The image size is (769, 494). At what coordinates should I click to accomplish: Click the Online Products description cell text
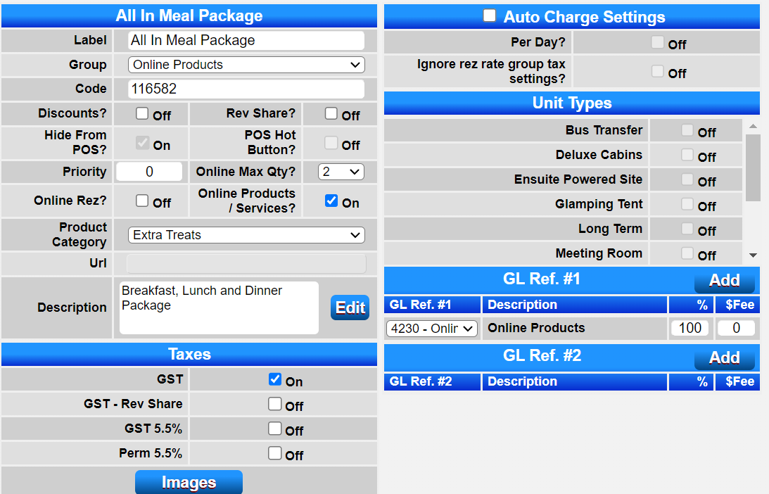pyautogui.click(x=536, y=328)
